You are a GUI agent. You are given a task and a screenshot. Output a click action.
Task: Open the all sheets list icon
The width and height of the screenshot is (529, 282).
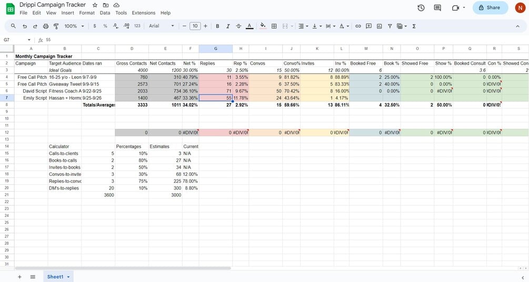click(x=33, y=277)
